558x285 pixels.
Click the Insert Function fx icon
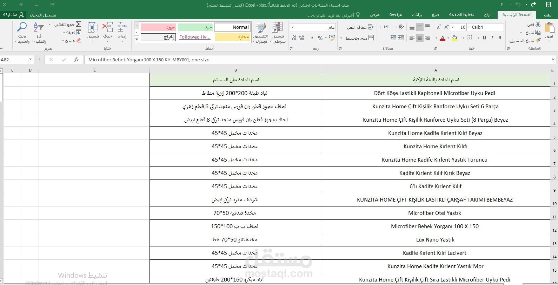pyautogui.click(x=76, y=60)
